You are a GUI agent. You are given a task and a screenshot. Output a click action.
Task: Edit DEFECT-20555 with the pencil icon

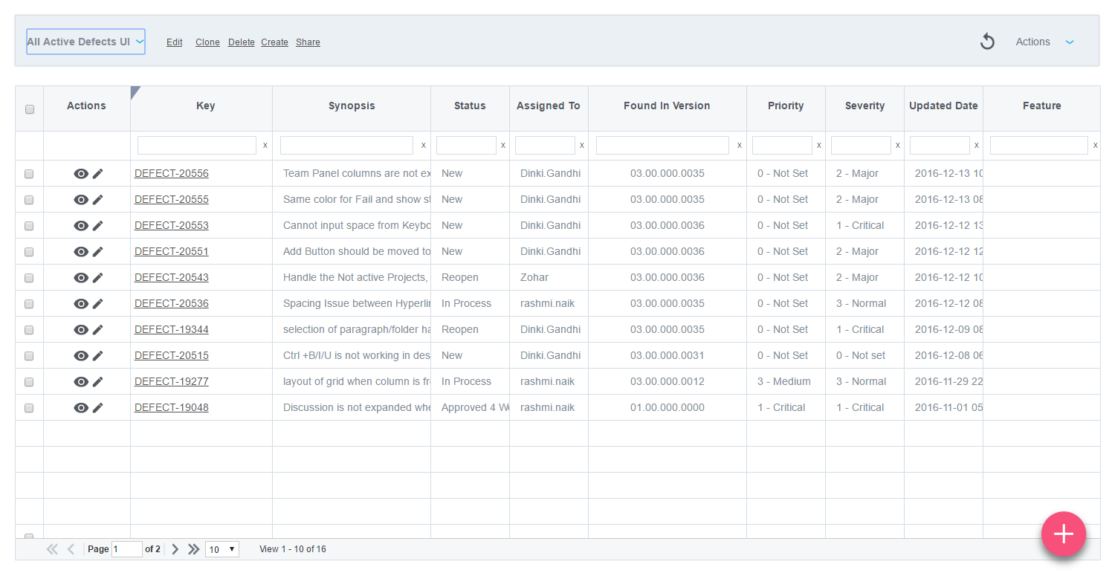(x=97, y=199)
